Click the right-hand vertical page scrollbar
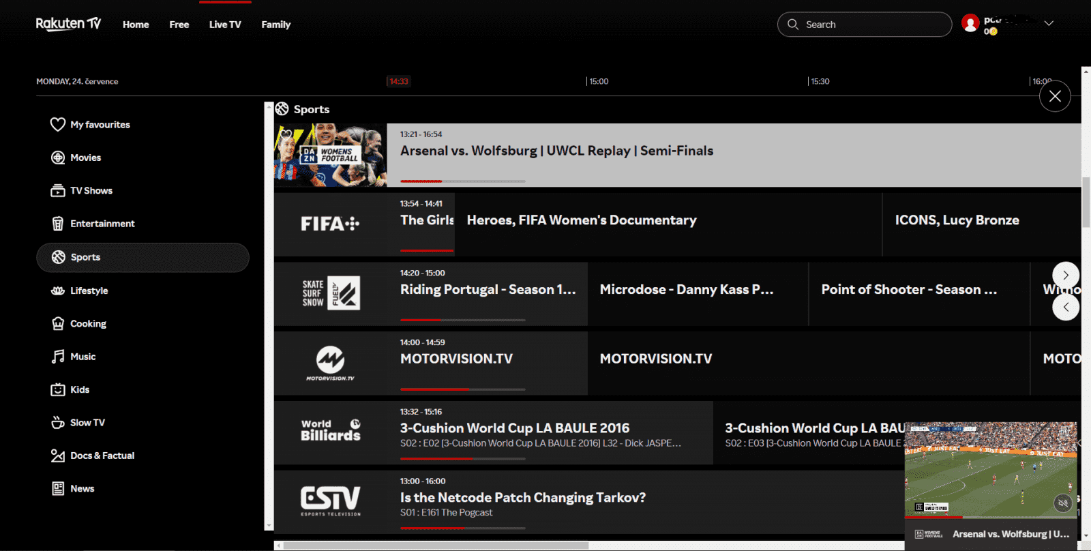1091x551 pixels. (x=1086, y=203)
